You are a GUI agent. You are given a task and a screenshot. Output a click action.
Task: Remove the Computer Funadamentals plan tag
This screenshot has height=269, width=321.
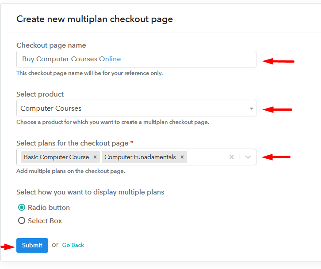click(182, 157)
